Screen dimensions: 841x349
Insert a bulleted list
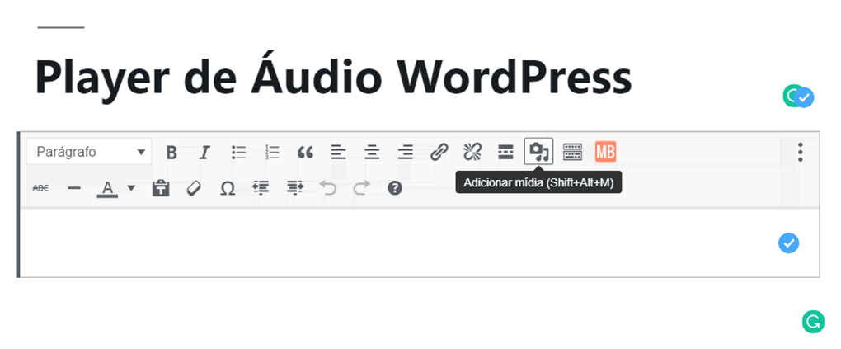pyautogui.click(x=238, y=153)
